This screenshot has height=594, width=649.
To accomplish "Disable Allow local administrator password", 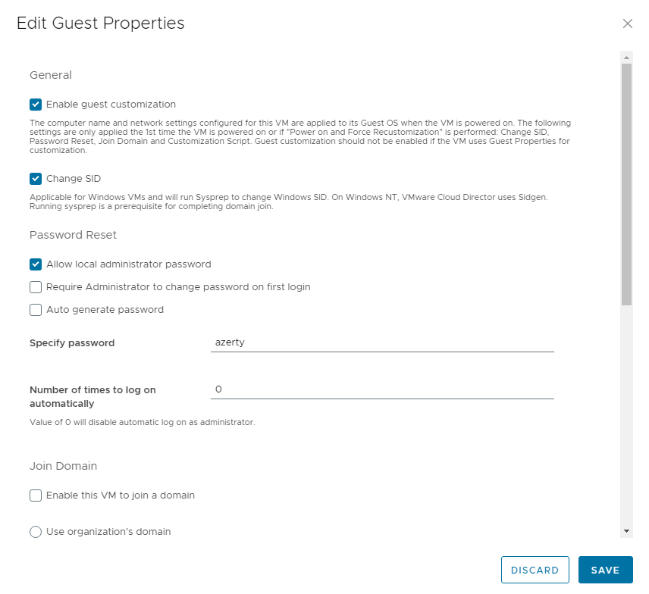I will point(36,264).
